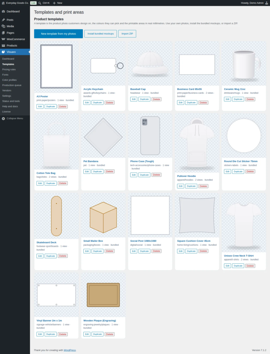
Task: Click the home icon beside Everyday Goods Co.
Action: click(3, 3)
